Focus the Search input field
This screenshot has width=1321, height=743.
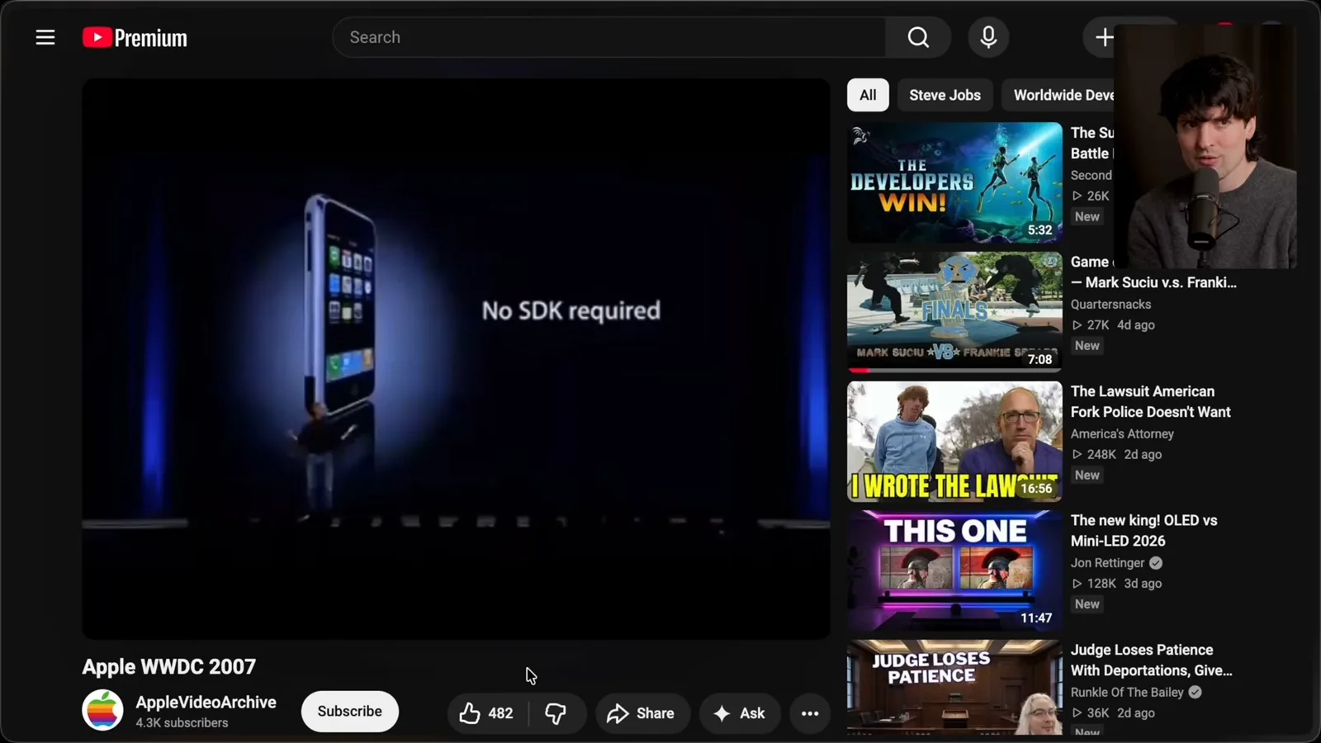609,37
